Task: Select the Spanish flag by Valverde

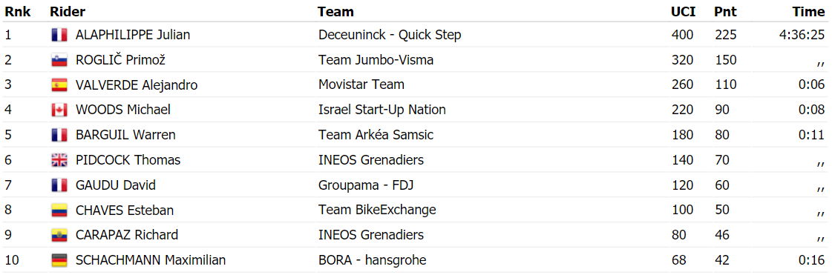Action: [x=59, y=85]
